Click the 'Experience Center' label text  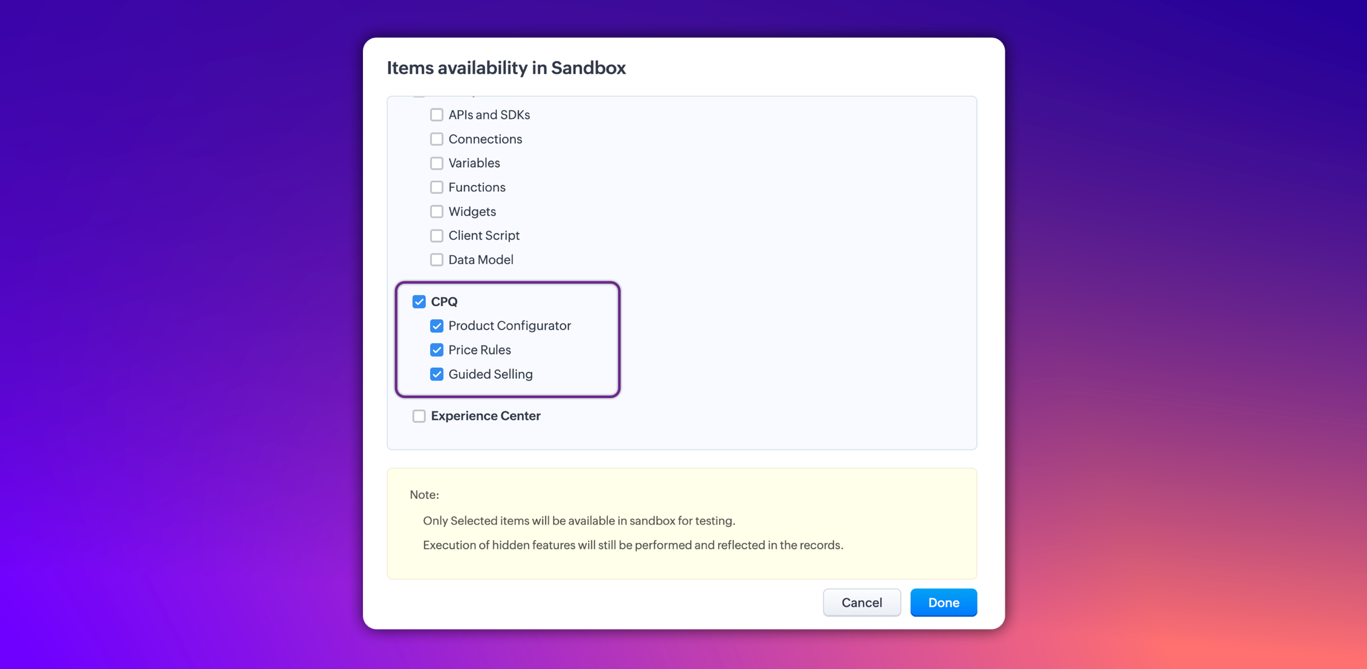click(x=485, y=416)
